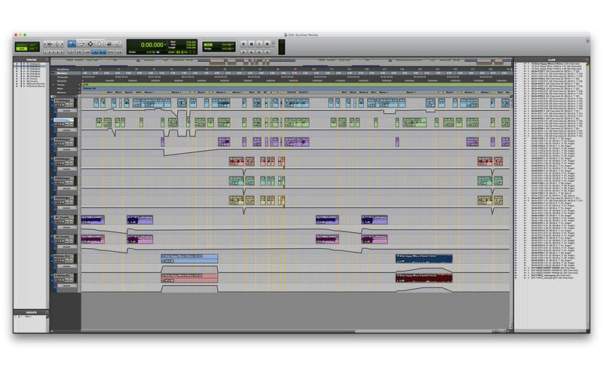
Task: Click the plus button on Meter ruler
Action: 79,88
